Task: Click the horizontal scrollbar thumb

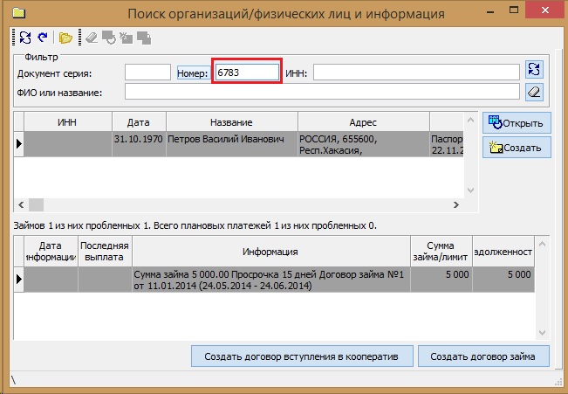Action: click(37, 205)
